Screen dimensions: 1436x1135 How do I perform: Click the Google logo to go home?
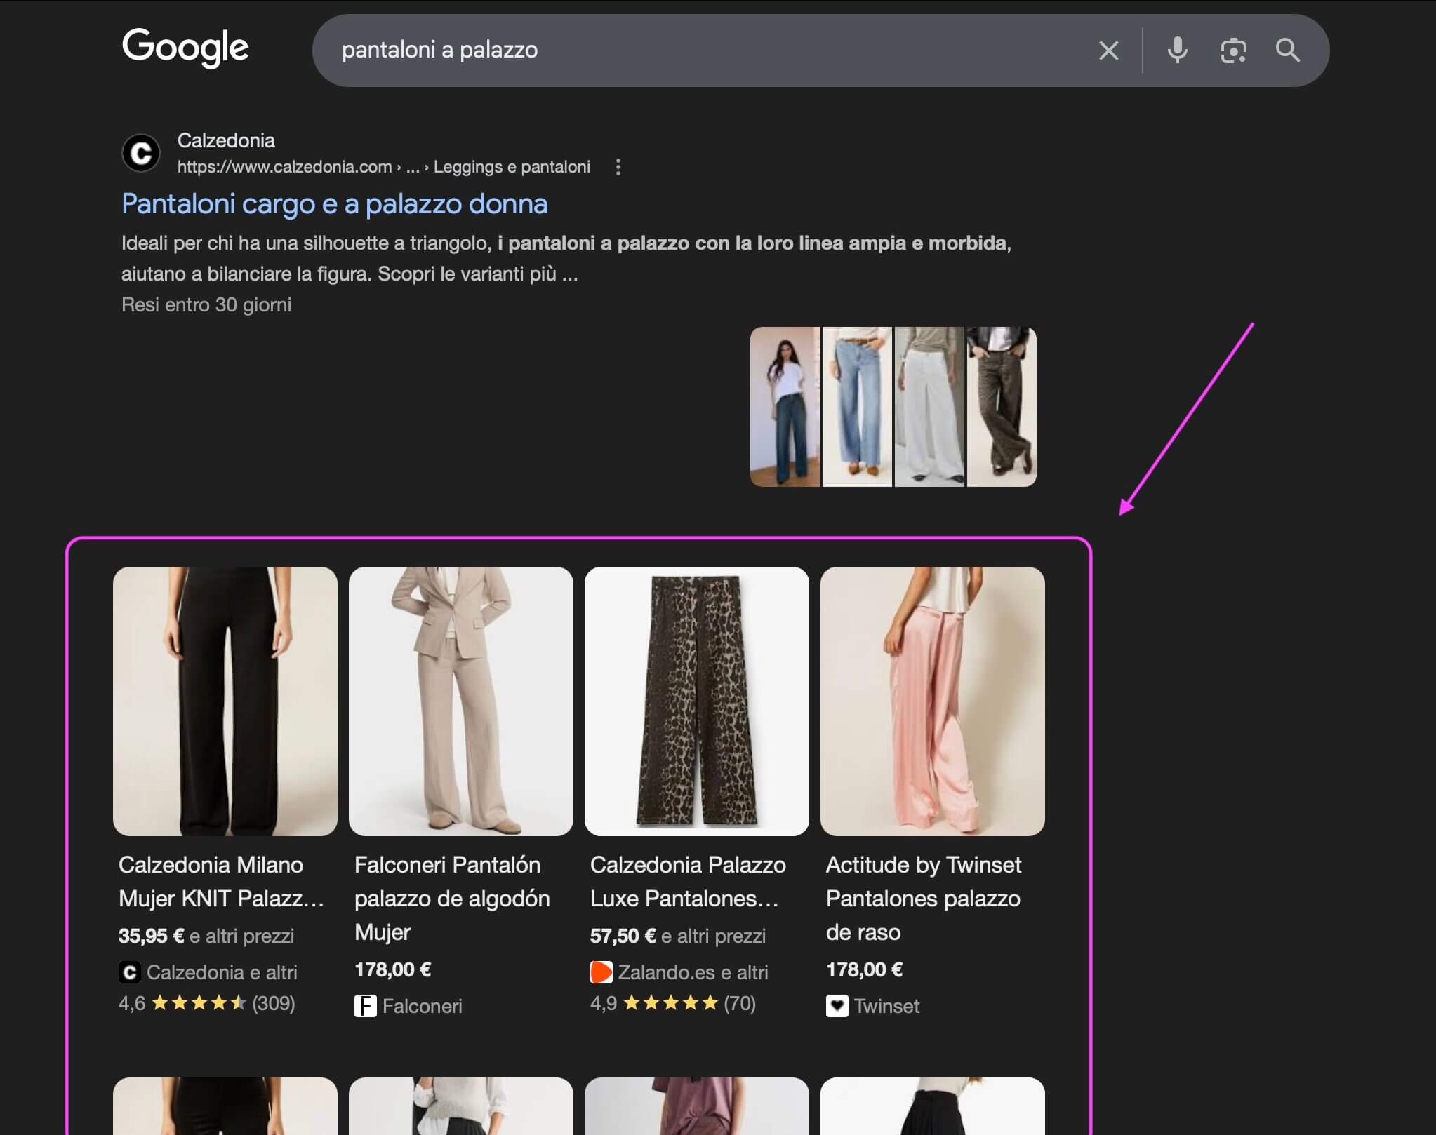pos(185,48)
